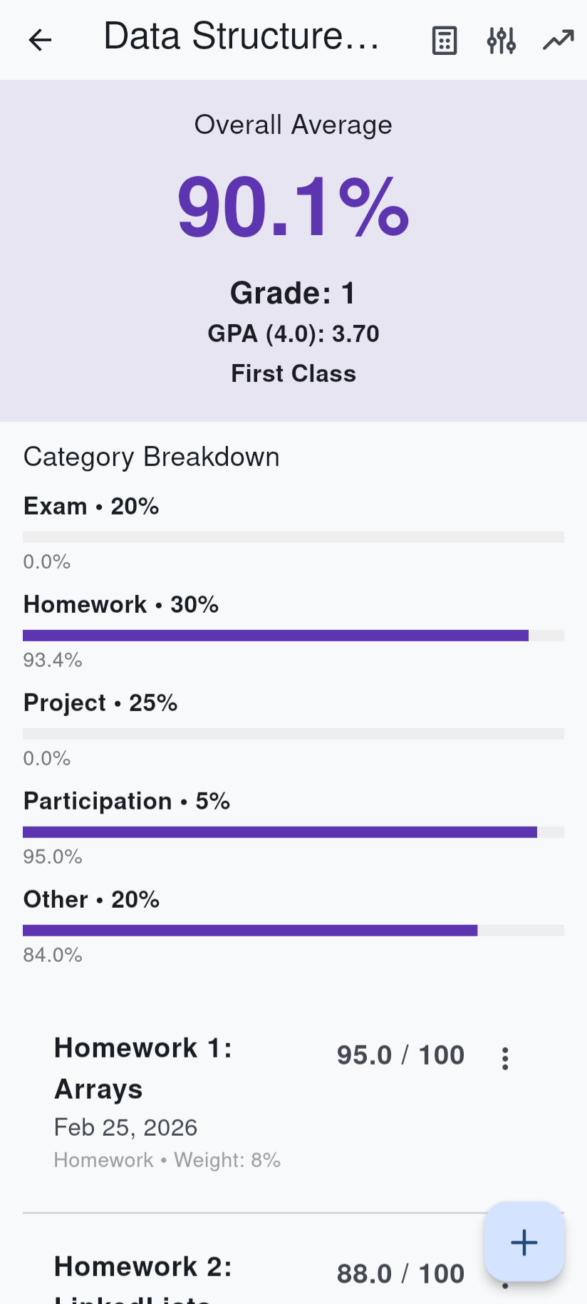Tap the First Class classification label

[x=293, y=373]
